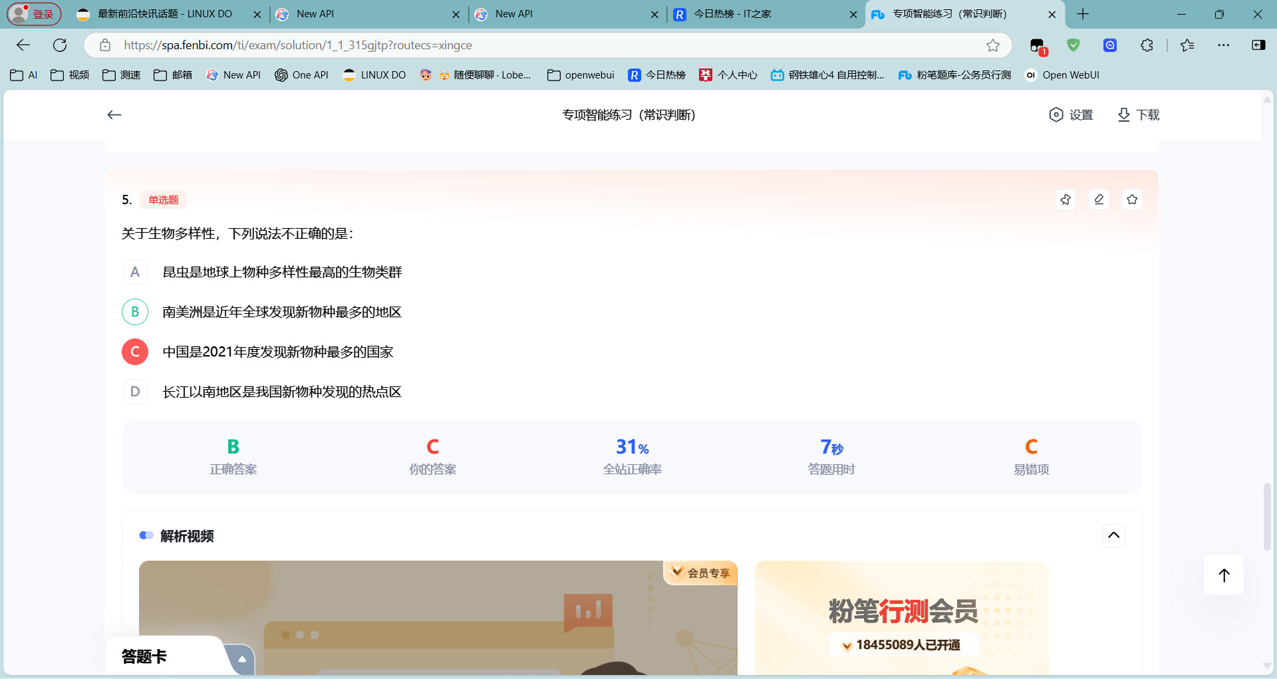The height and width of the screenshot is (679, 1277).
Task: Open browser extensions puzzle icon
Action: point(1147,45)
